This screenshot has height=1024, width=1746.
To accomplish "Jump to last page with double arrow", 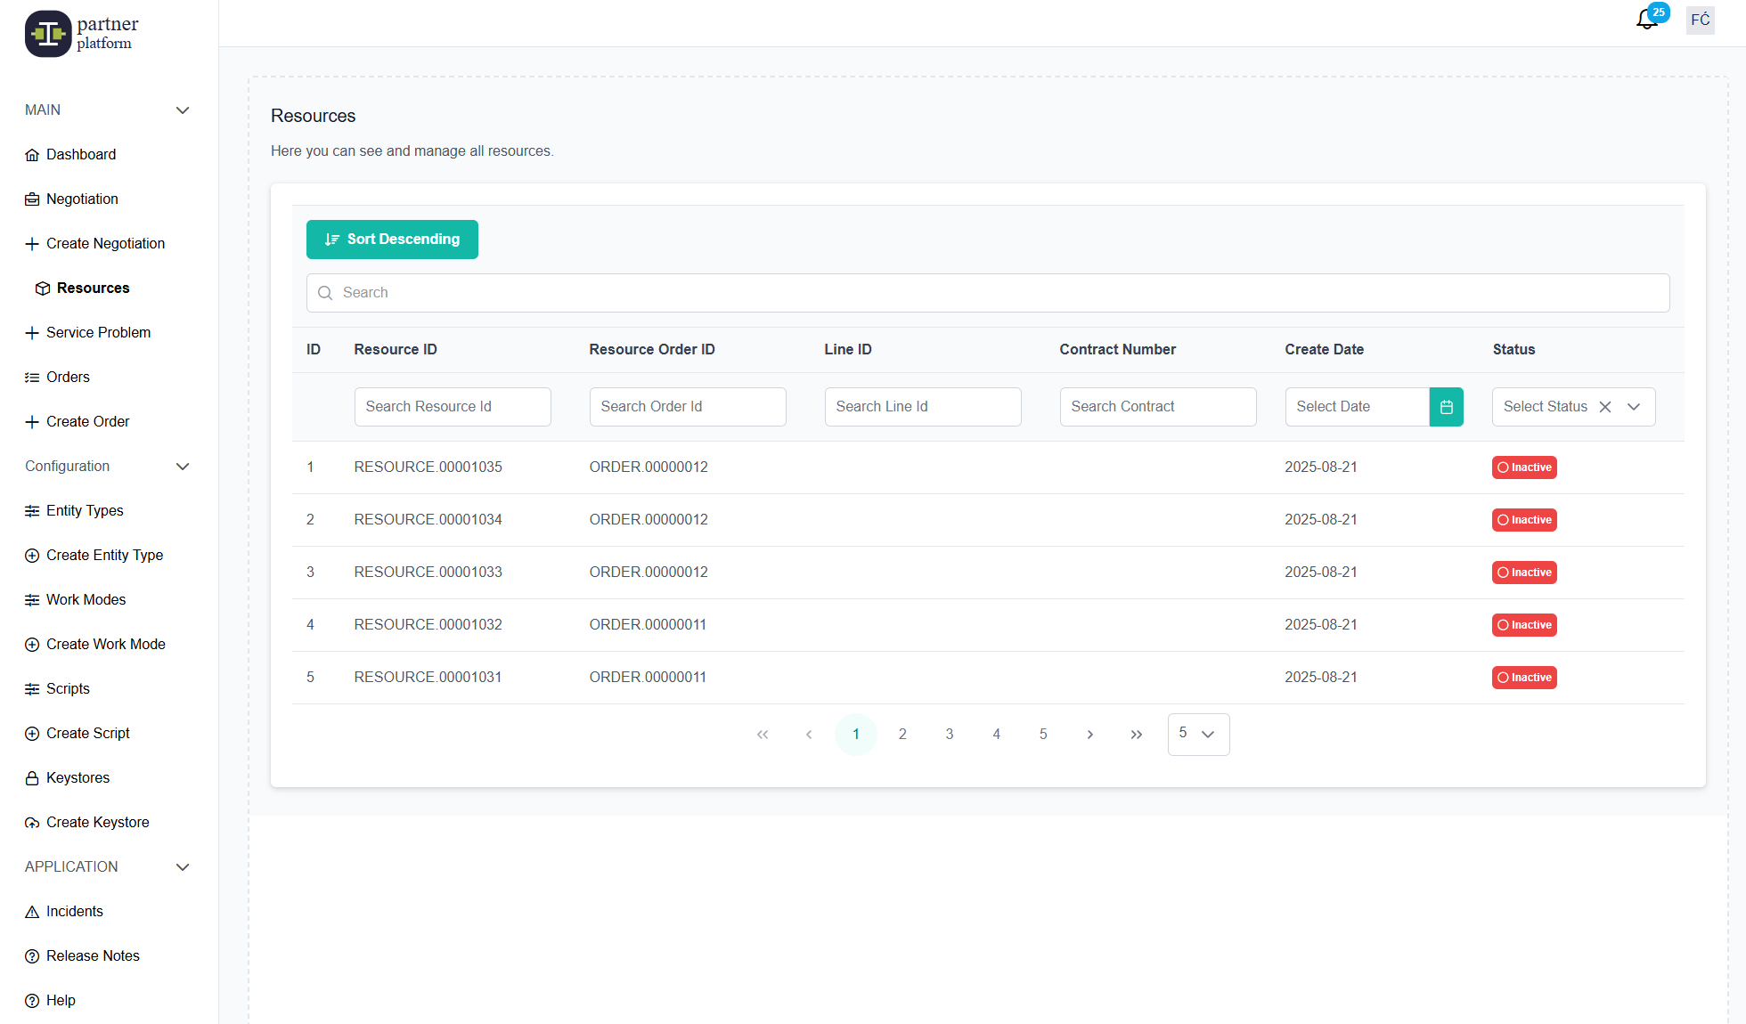I will [1136, 735].
